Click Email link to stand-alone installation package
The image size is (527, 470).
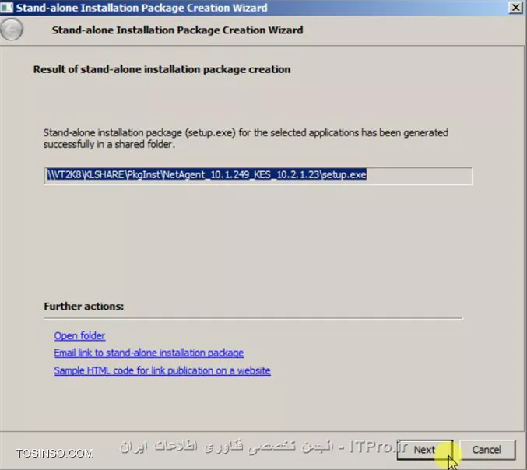click(x=149, y=352)
